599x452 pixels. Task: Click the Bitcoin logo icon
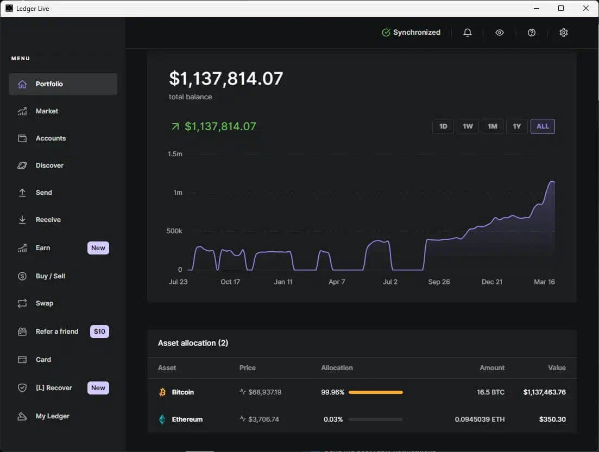pos(162,392)
